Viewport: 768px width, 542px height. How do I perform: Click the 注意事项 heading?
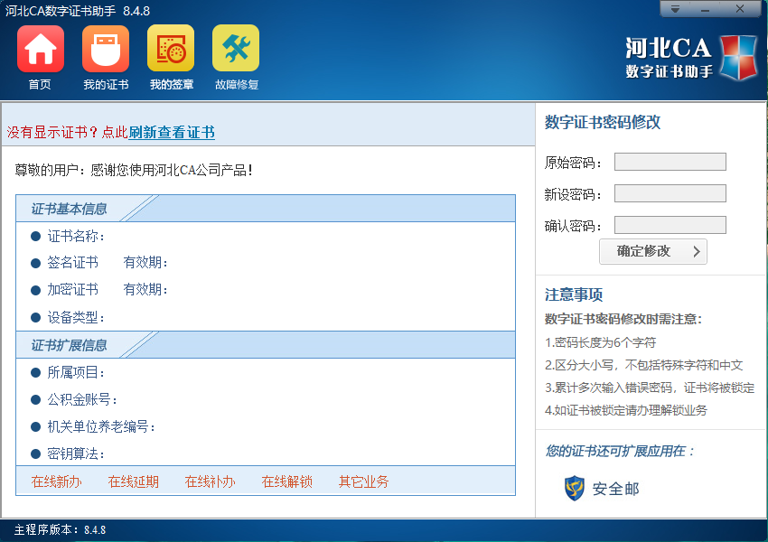tap(574, 294)
